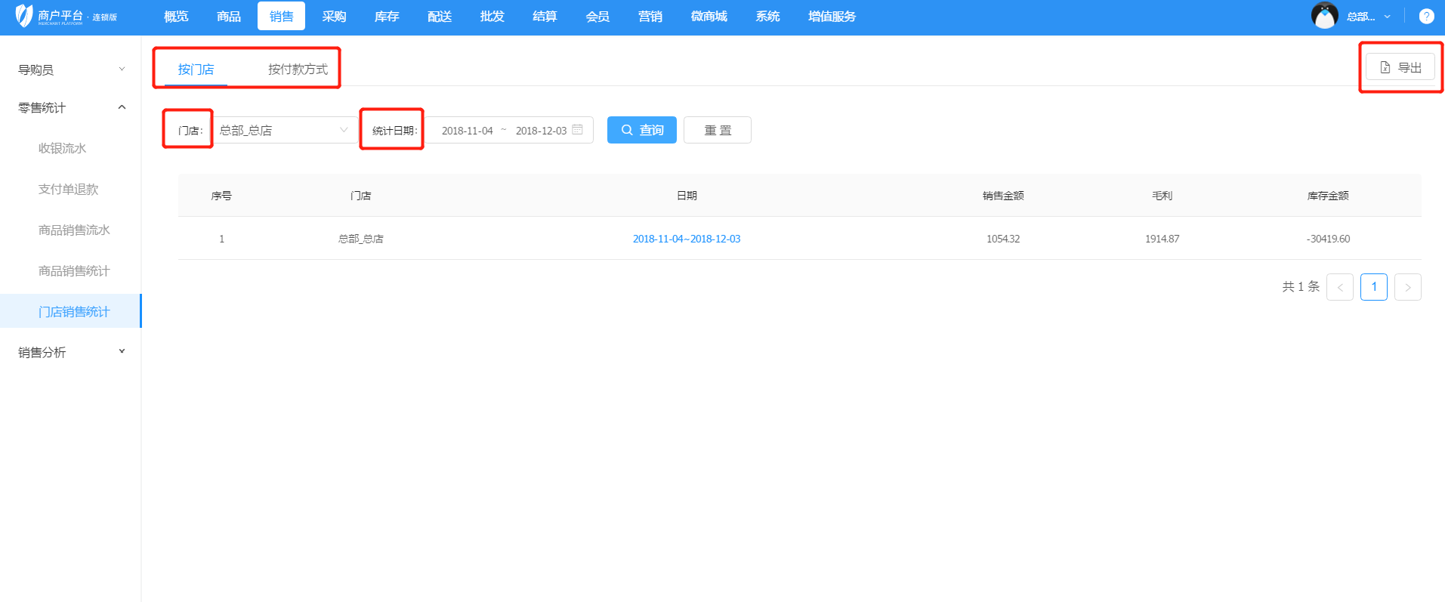Click the 导出 export button

pyautogui.click(x=1400, y=67)
